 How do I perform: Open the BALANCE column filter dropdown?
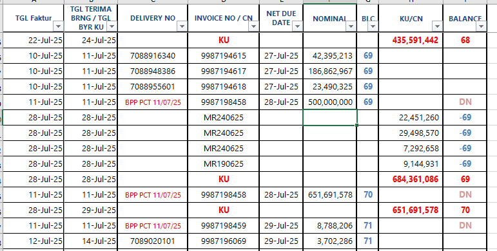[x=481, y=26]
